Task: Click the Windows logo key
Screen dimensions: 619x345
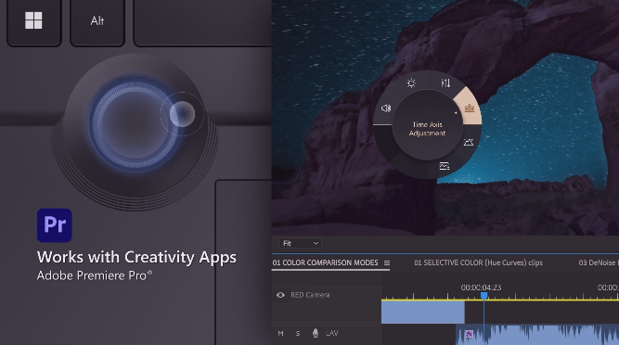Action: (33, 20)
